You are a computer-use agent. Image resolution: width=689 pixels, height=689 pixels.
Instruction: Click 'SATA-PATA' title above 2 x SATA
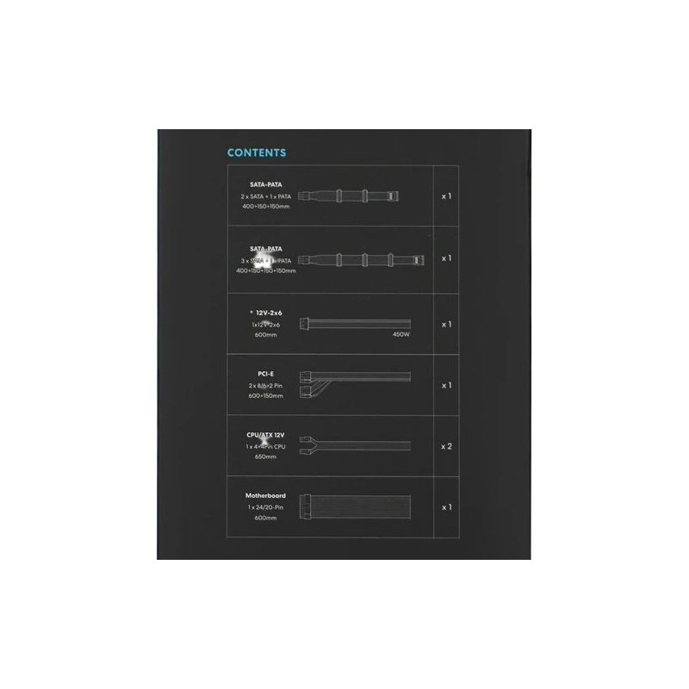point(266,184)
